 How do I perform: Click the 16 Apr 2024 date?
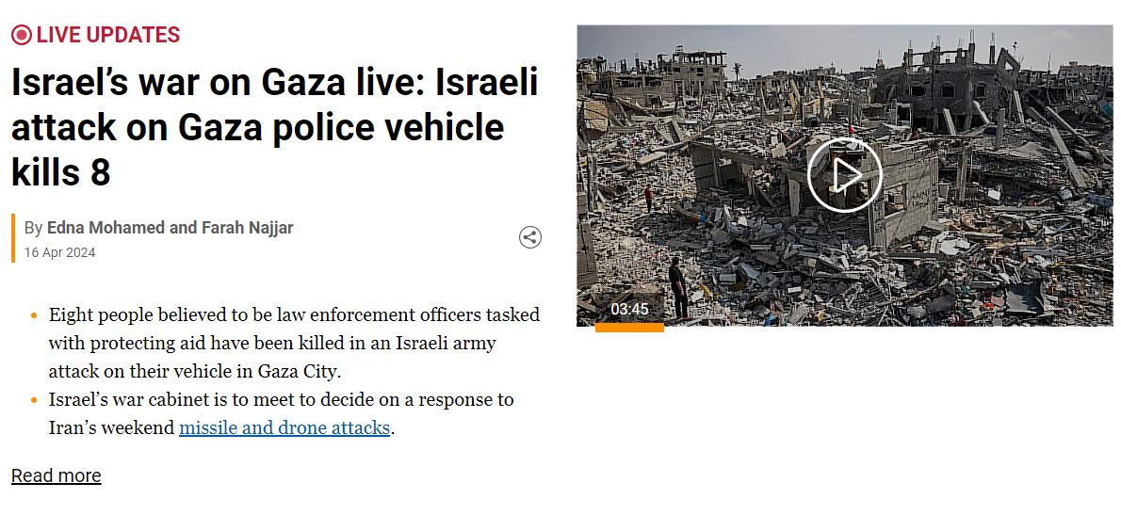tap(59, 253)
